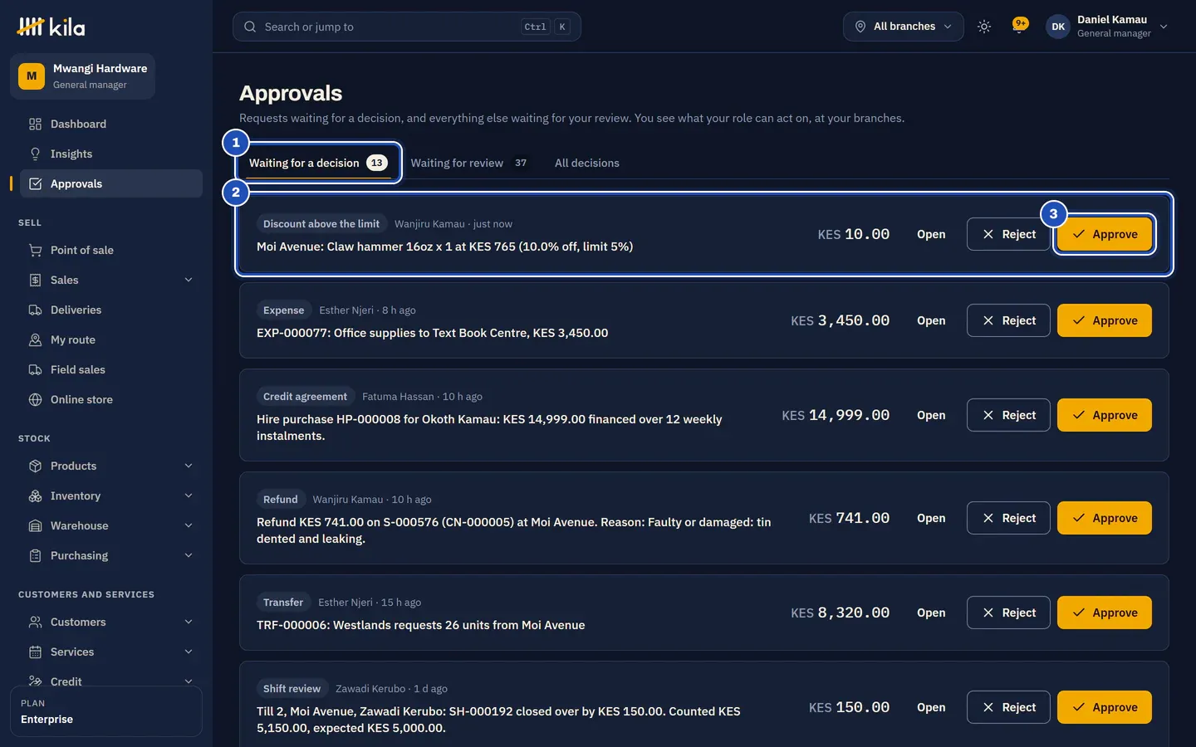The width and height of the screenshot is (1196, 747).
Task: Approve shift review SH-000192
Action: tap(1104, 707)
